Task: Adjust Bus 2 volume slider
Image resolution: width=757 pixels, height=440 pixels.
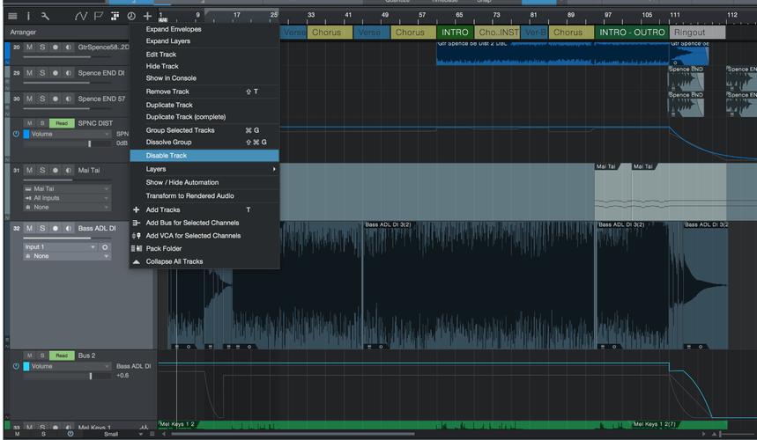Action: click(90, 376)
